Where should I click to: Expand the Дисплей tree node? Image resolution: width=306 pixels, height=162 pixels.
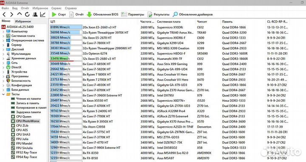coord(3,49)
